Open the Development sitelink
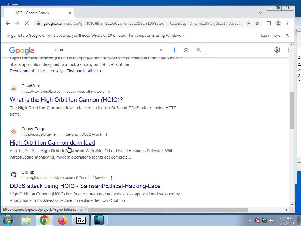Screen dimensions: 301x226 (22, 71)
